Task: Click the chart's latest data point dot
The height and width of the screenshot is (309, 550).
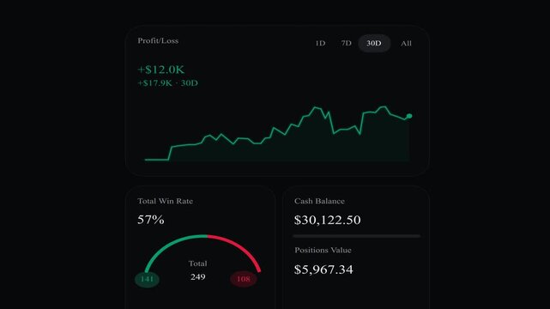Action: tap(409, 116)
